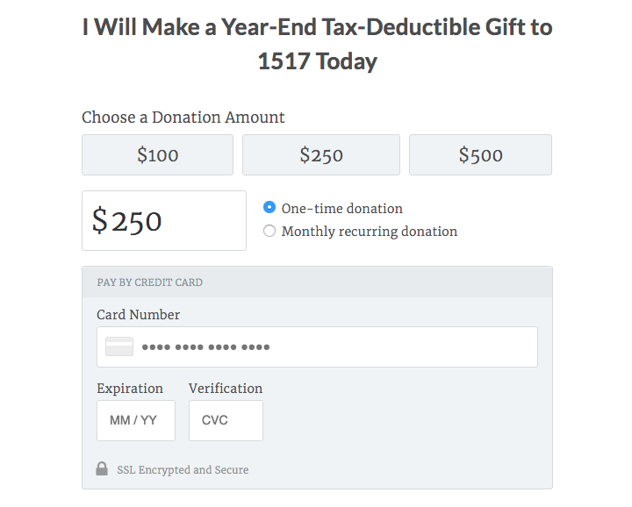632x507 pixels.
Task: Click the custom $250 amount field
Action: 164,221
